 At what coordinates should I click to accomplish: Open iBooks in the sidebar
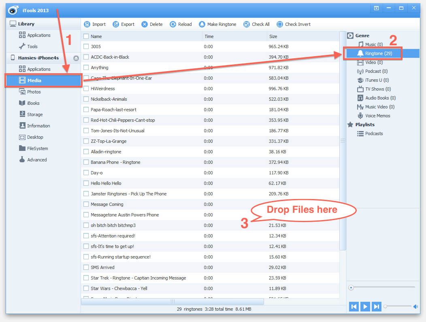[x=29, y=103]
